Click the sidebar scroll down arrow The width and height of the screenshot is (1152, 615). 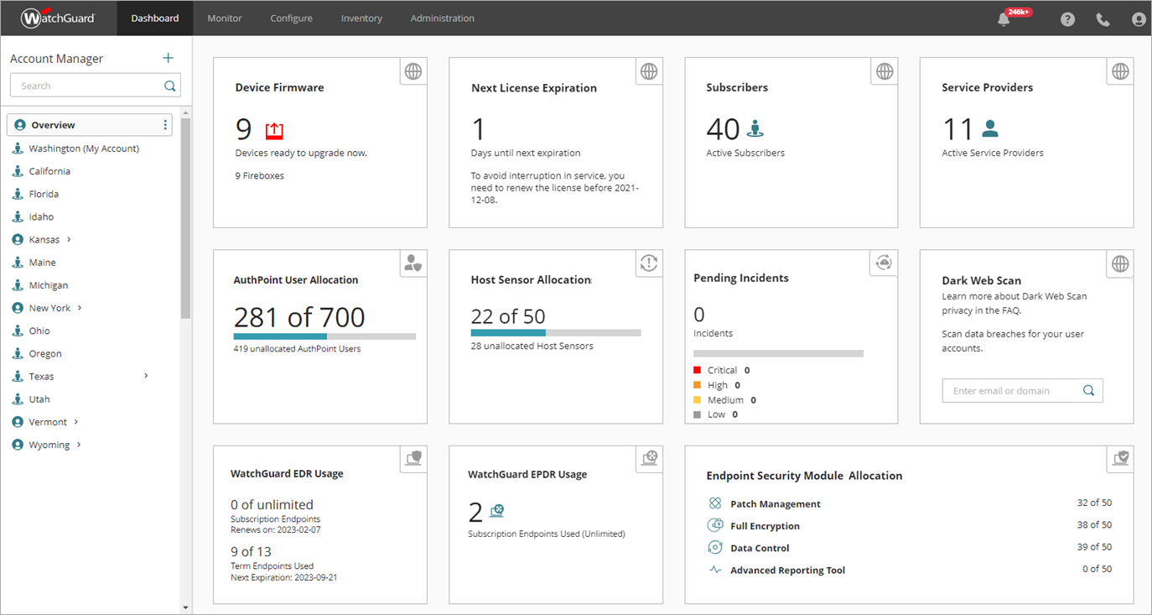pos(185,607)
